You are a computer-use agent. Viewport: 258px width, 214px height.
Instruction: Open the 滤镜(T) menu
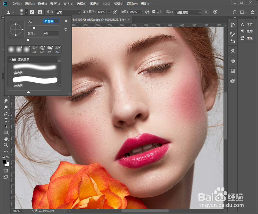click(x=94, y=4)
